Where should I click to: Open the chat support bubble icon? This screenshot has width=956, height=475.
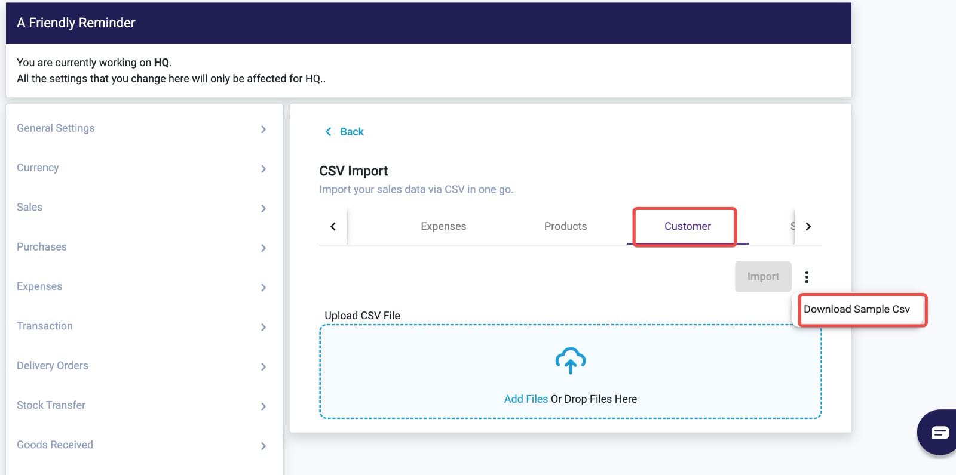click(939, 432)
